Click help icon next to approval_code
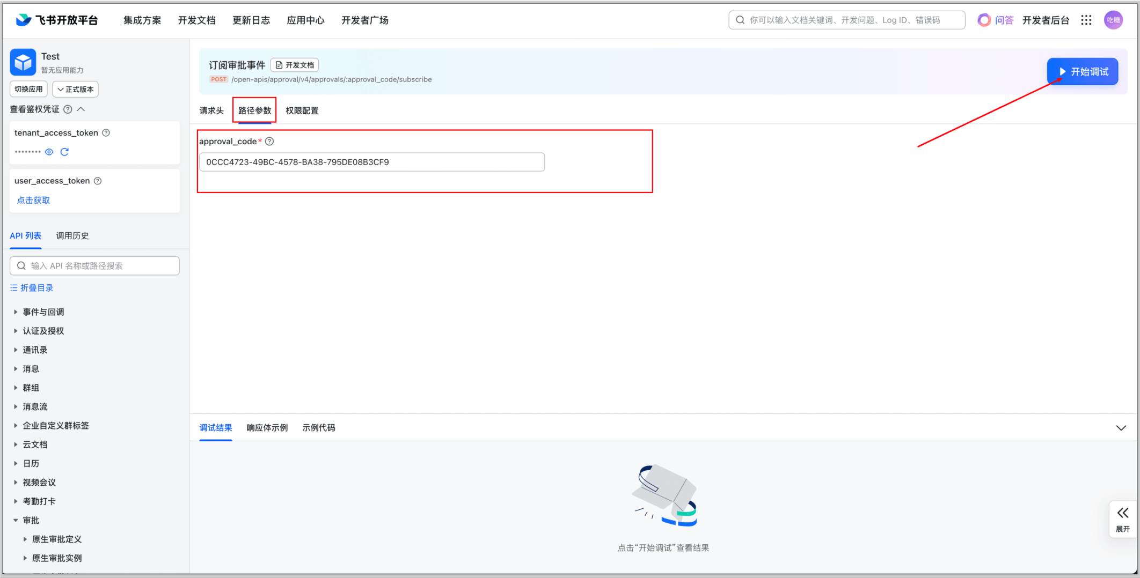Viewport: 1140px width, 578px height. pos(270,142)
